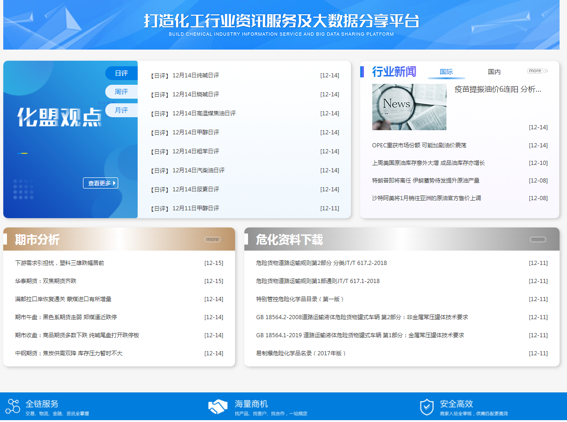Viewport: 567px width, 422px height.
Task: Open headline 疫苗提振油价6连阳 分析...
Action: click(x=498, y=89)
